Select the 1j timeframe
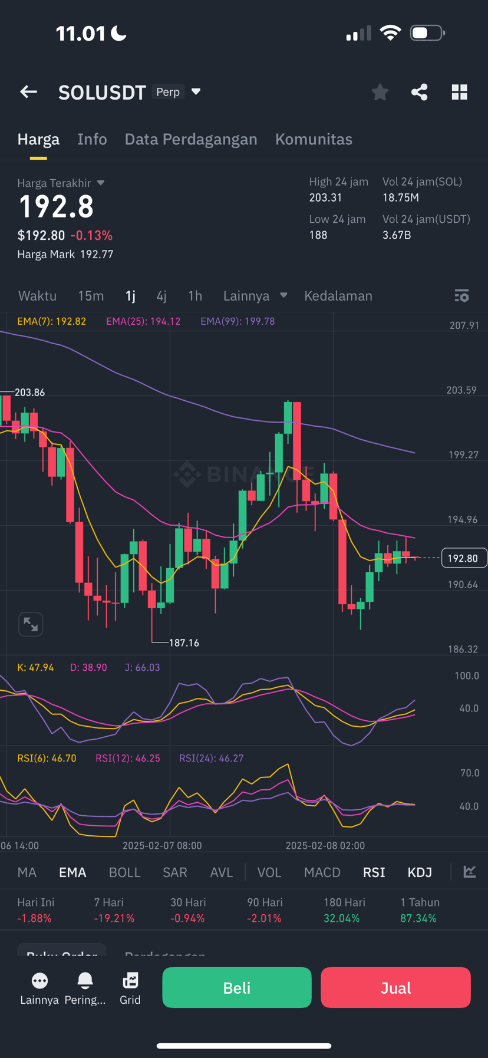This screenshot has height=1058, width=488. point(130,296)
